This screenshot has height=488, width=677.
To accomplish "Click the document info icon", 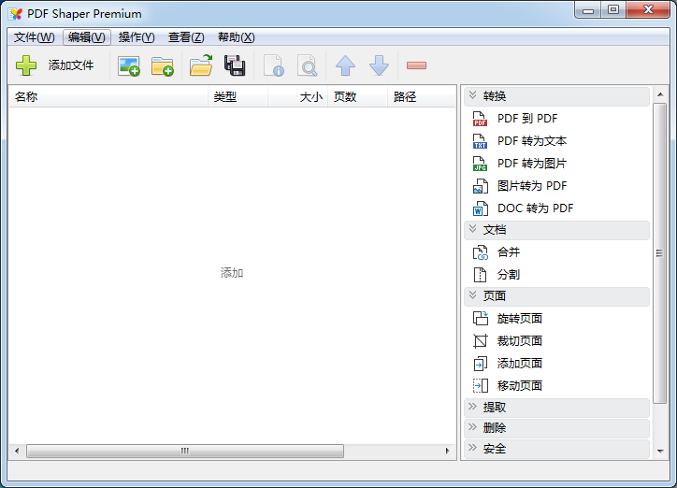I will (x=274, y=65).
